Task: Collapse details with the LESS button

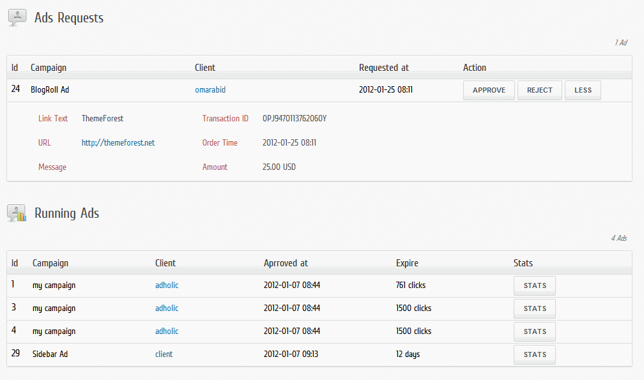Action: (x=583, y=90)
